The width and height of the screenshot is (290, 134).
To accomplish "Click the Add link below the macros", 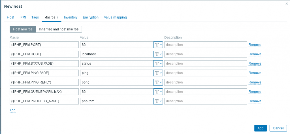I will tap(12, 110).
